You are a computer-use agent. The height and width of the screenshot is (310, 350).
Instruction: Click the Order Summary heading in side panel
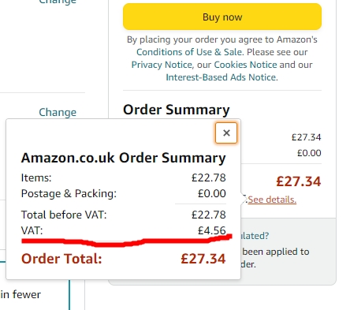[x=177, y=110]
